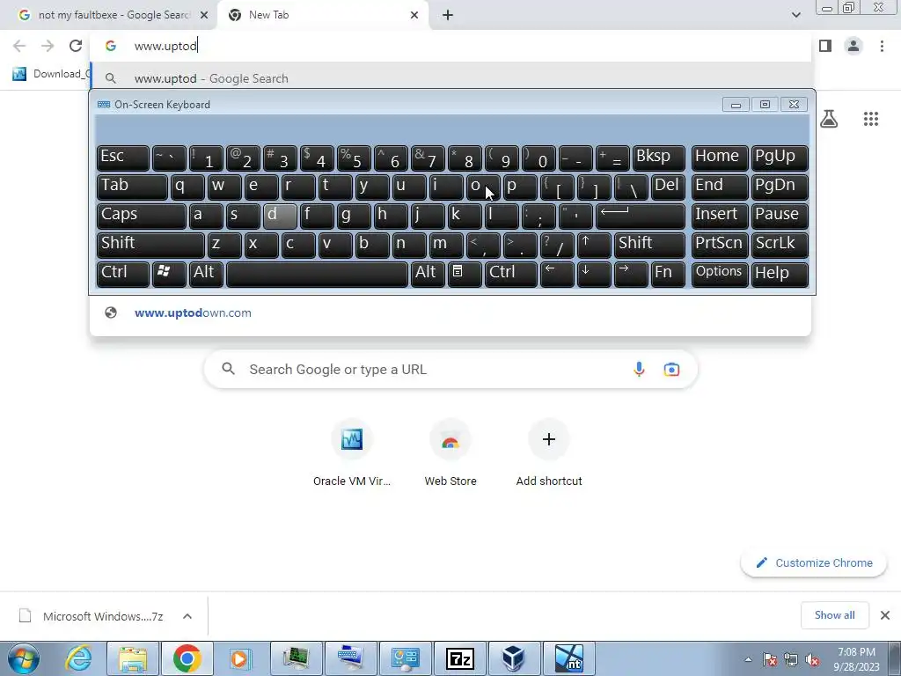Show hidden tray icons arrow
901x676 pixels.
pyautogui.click(x=748, y=659)
